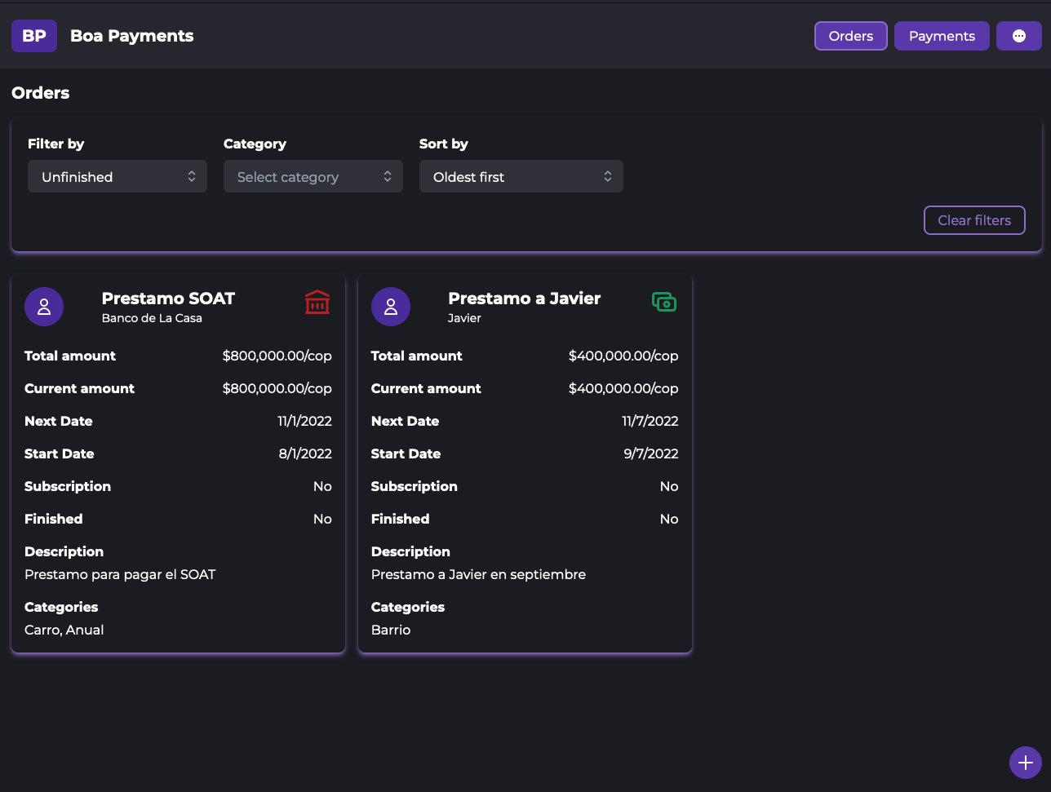Open the Select category dropdown
This screenshot has width=1051, height=792.
[x=313, y=176]
